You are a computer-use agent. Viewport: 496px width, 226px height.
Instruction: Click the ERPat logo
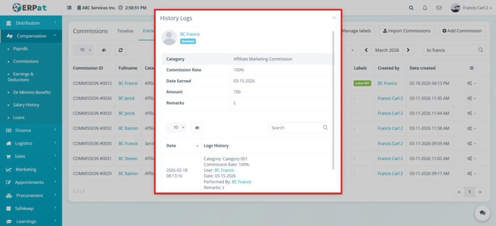[x=30, y=7]
